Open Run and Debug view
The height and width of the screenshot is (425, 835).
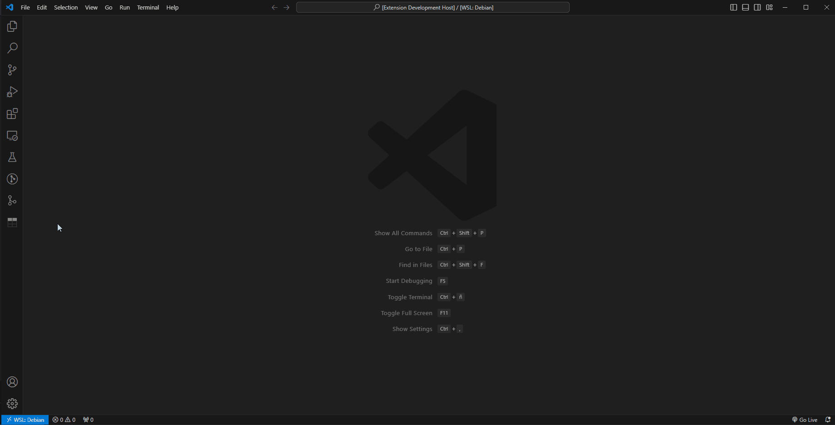[12, 92]
